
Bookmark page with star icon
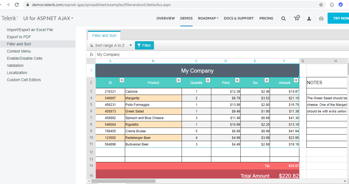click(x=321, y=5)
